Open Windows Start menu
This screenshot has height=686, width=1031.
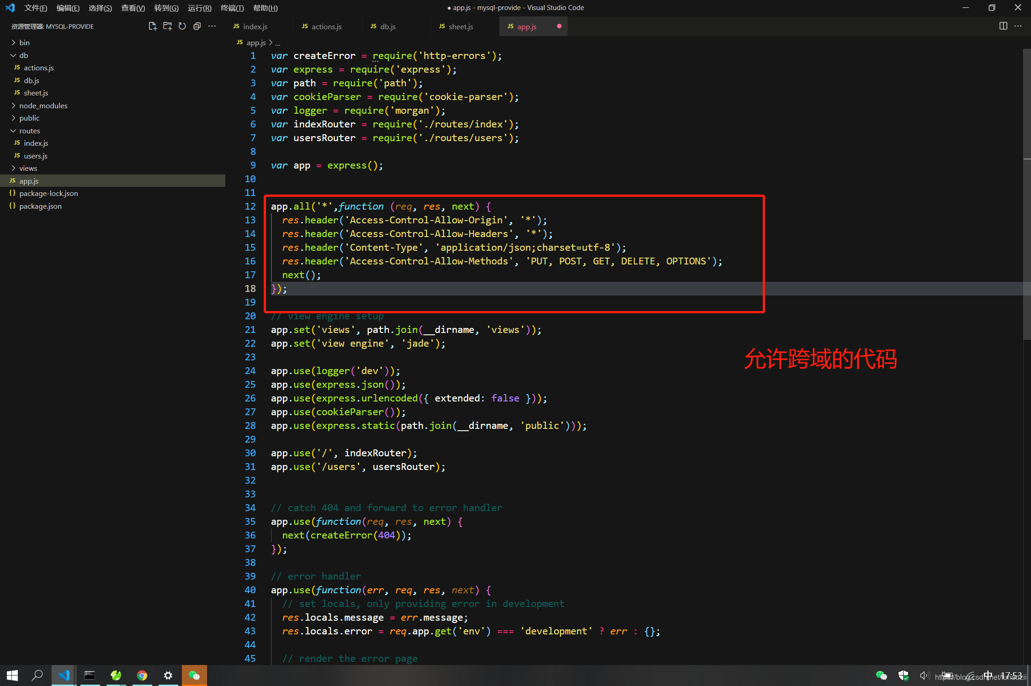pyautogui.click(x=12, y=675)
